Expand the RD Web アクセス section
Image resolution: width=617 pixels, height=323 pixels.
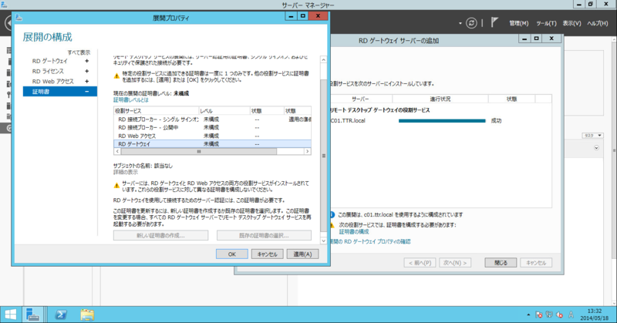click(86, 82)
